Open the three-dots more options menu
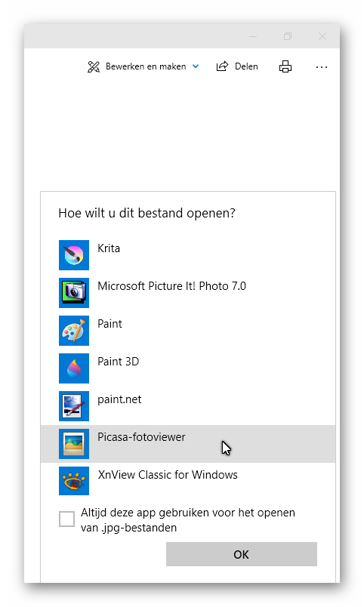Viewport: 364px width, 607px height. point(322,67)
